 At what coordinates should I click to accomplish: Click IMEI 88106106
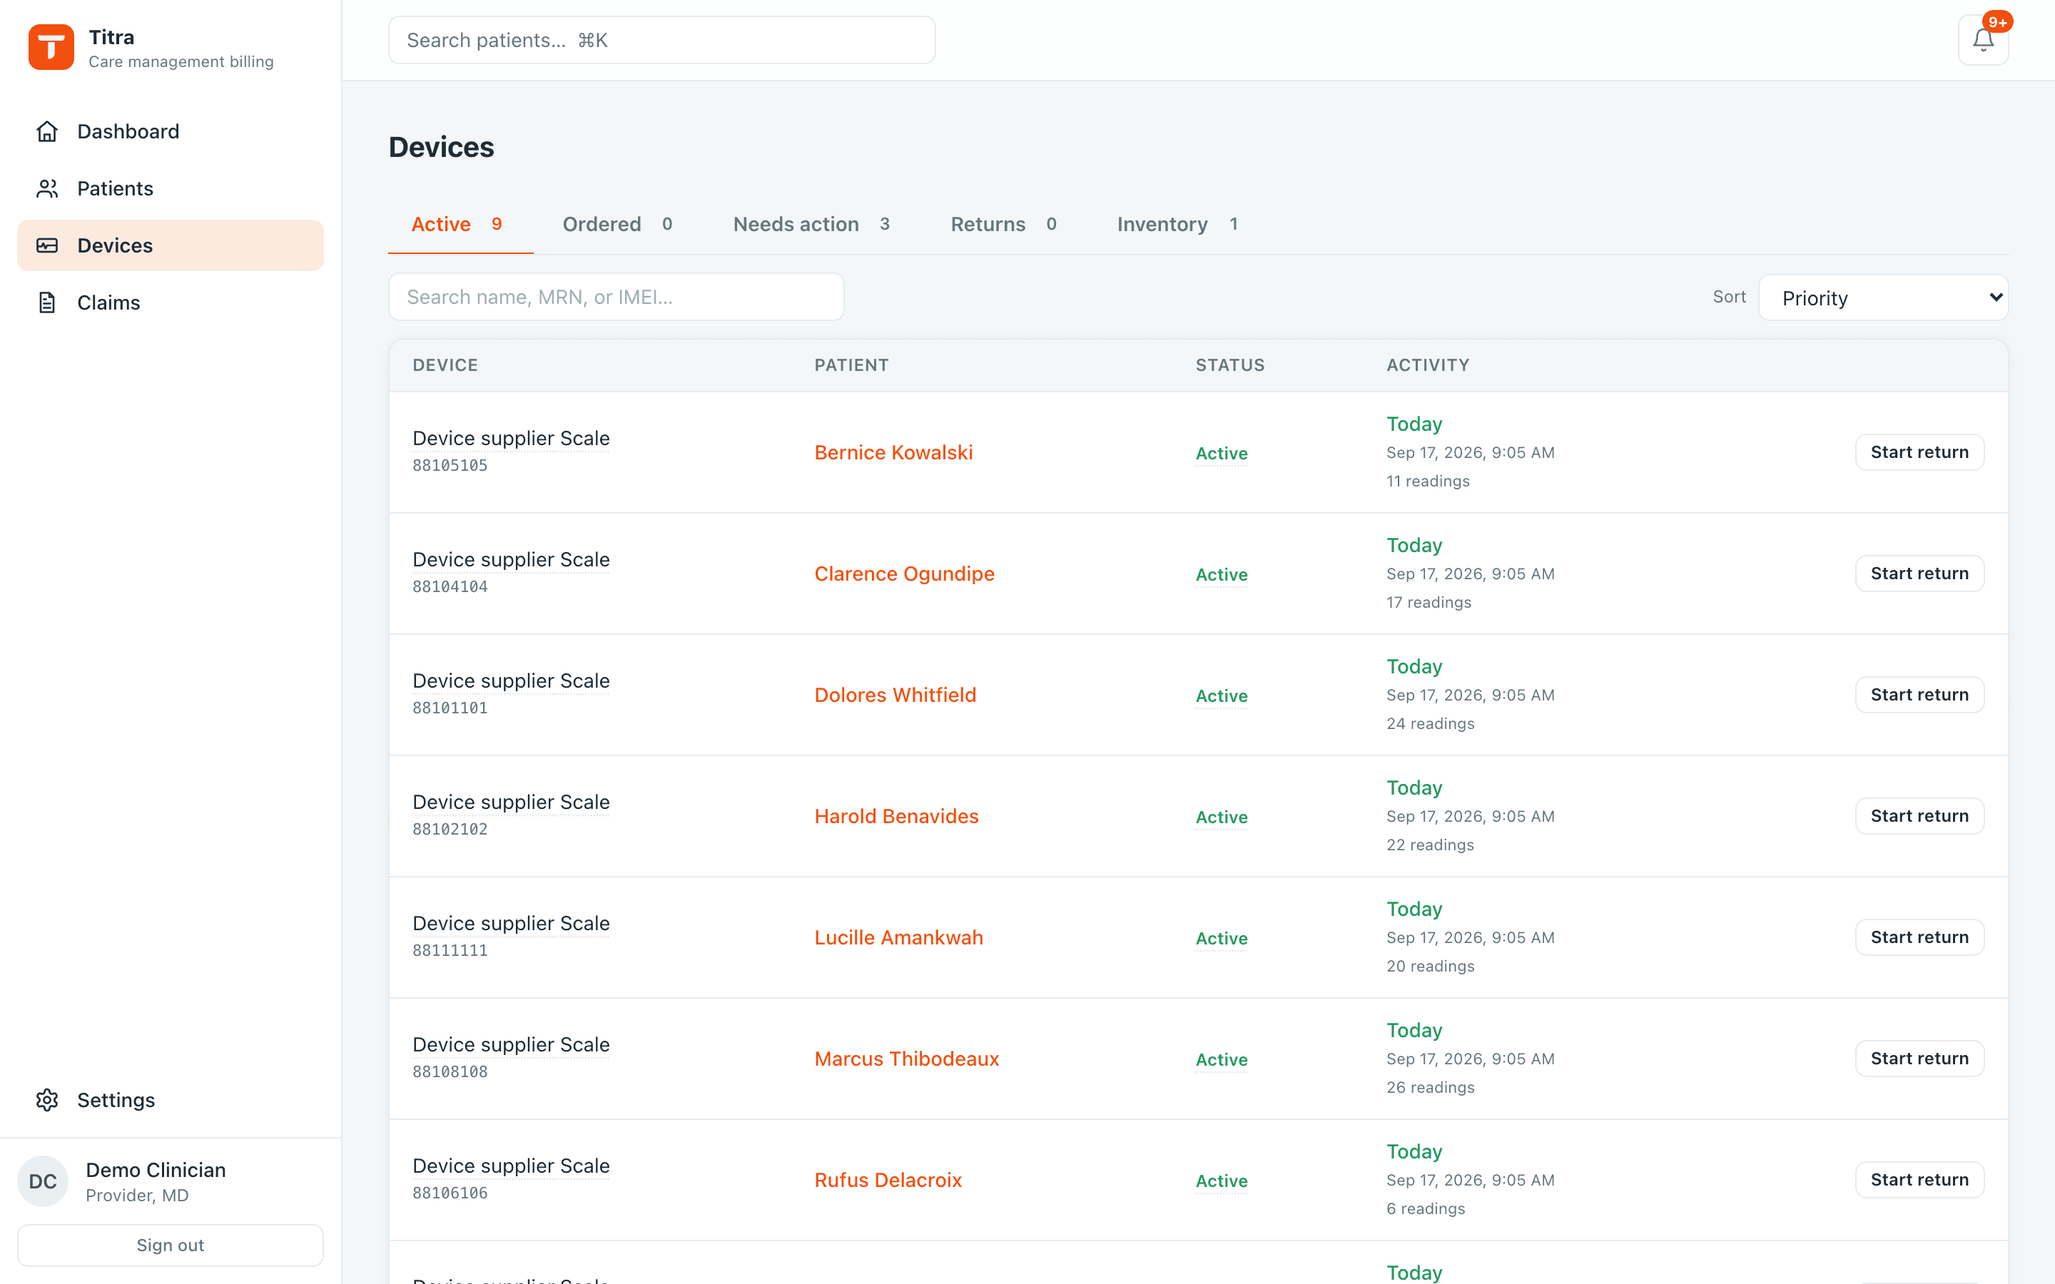pos(450,1193)
